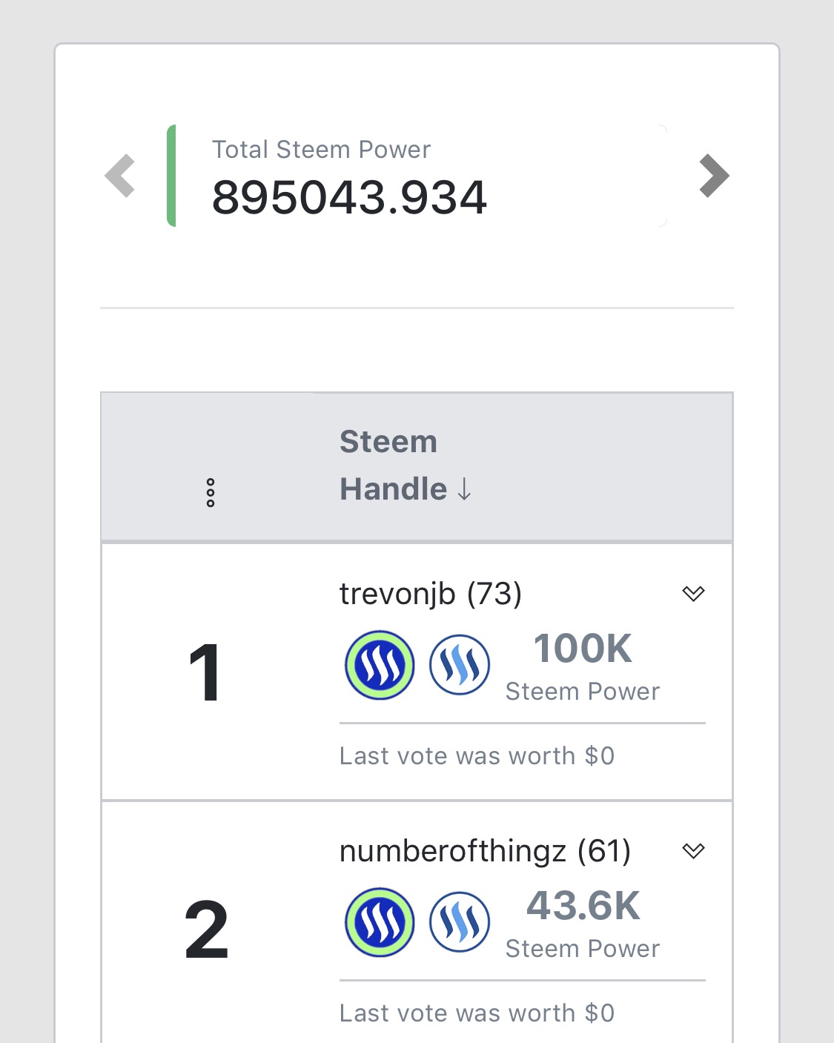Open the three-dot column options menu

coord(211,492)
